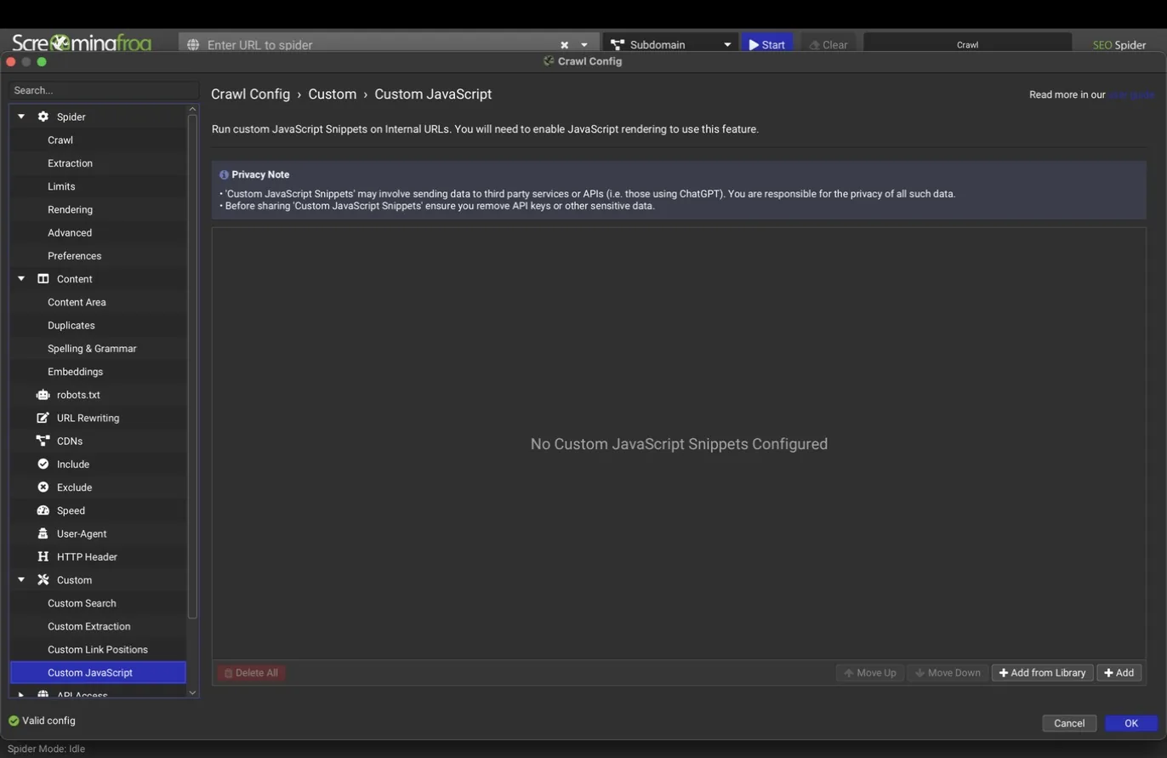
Task: Click the Custom breadcrumb in header
Action: point(332,94)
